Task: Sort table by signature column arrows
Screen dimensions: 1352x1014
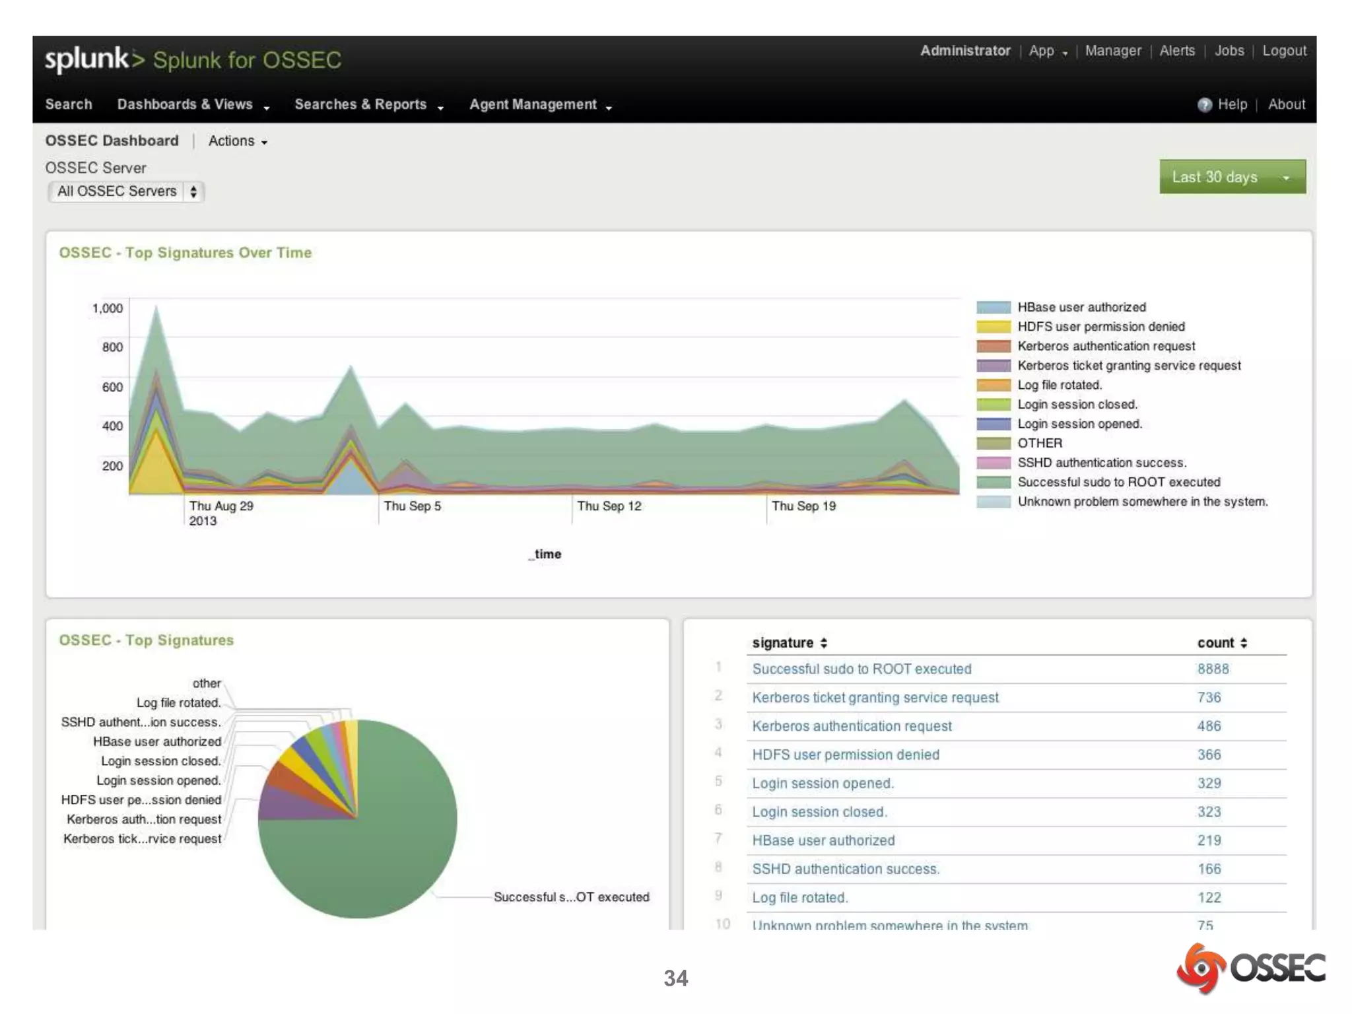Action: (x=824, y=643)
